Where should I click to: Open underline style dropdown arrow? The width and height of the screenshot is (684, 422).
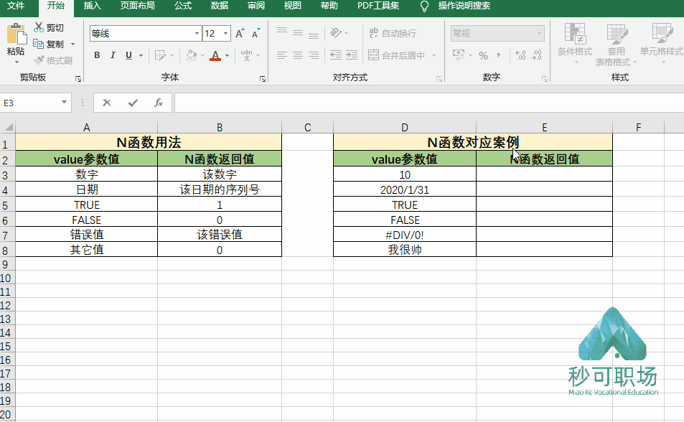tap(141, 55)
